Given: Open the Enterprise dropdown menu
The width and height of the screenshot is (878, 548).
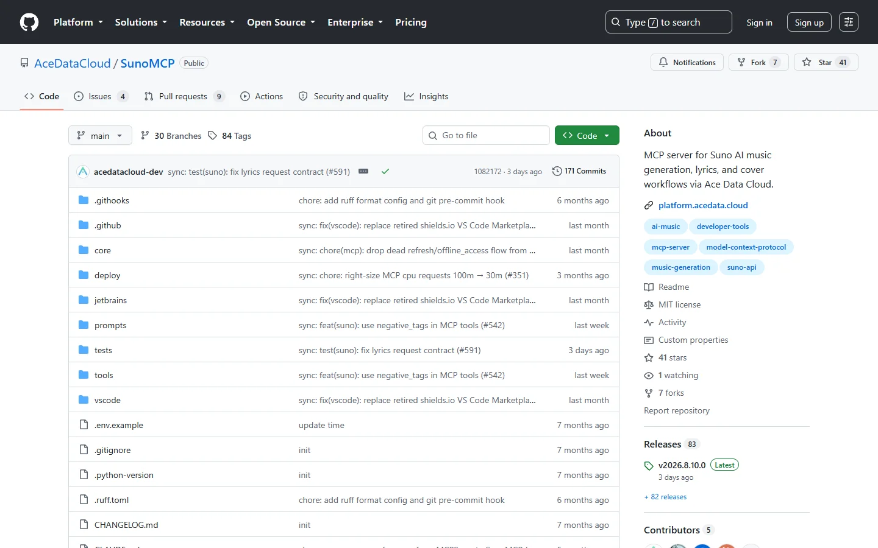Looking at the screenshot, I should 355,23.
